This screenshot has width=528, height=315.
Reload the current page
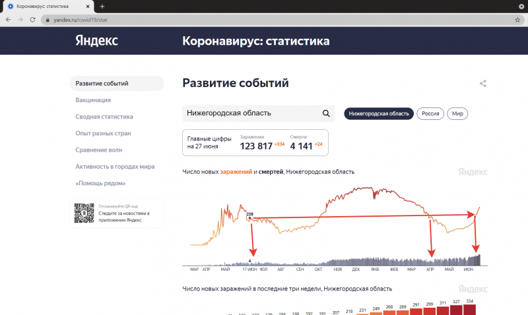point(32,20)
